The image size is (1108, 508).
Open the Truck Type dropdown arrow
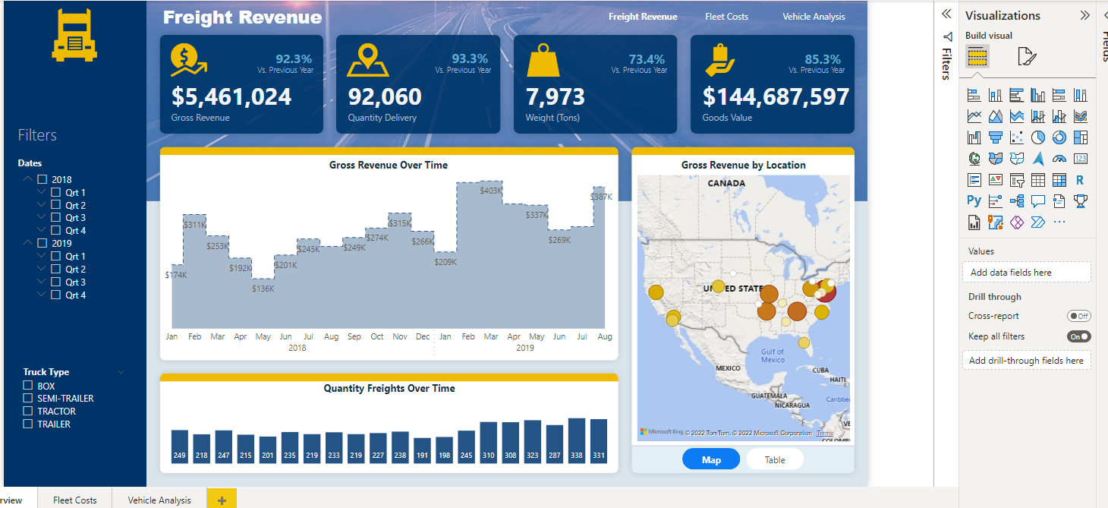[121, 371]
